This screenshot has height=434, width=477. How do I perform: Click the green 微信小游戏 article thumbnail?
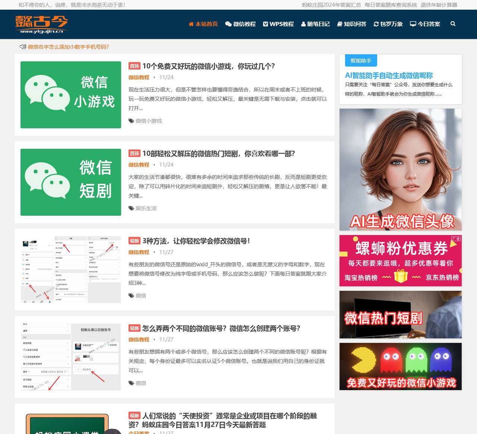(x=71, y=95)
